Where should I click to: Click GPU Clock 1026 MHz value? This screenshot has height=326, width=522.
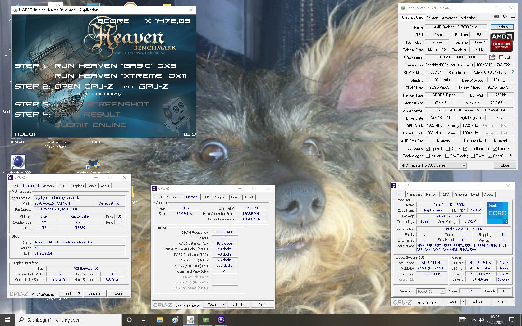(435, 125)
